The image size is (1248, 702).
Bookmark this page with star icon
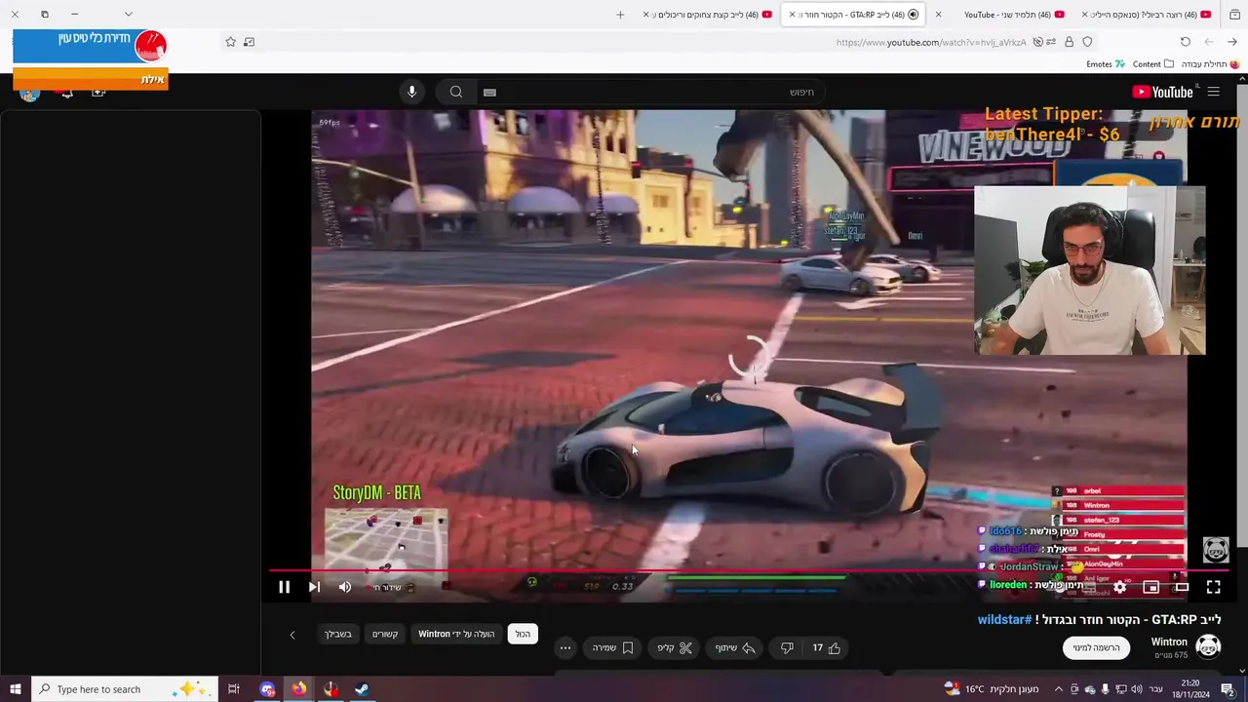(x=230, y=42)
